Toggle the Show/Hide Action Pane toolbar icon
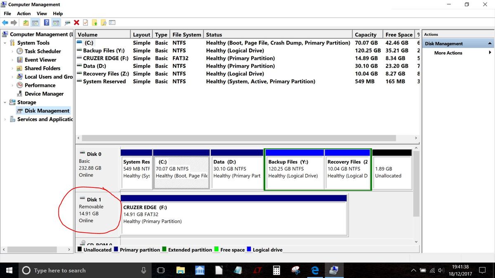495x278 pixels. (x=56, y=23)
